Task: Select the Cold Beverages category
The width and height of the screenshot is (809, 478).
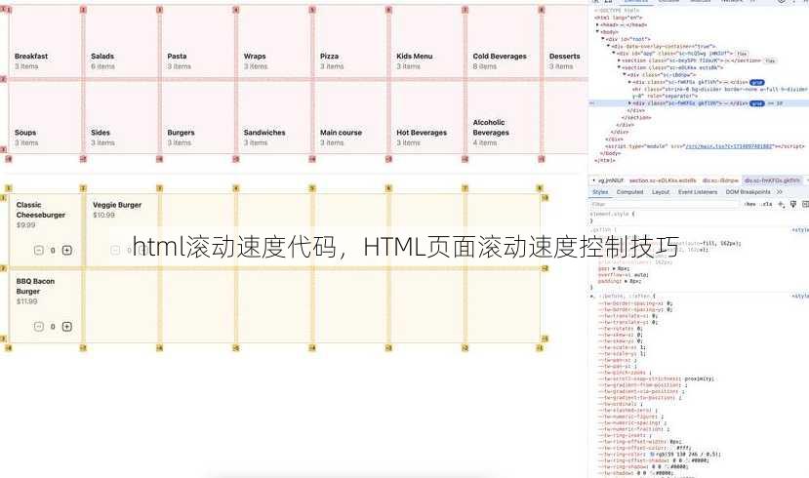Action: (x=503, y=42)
